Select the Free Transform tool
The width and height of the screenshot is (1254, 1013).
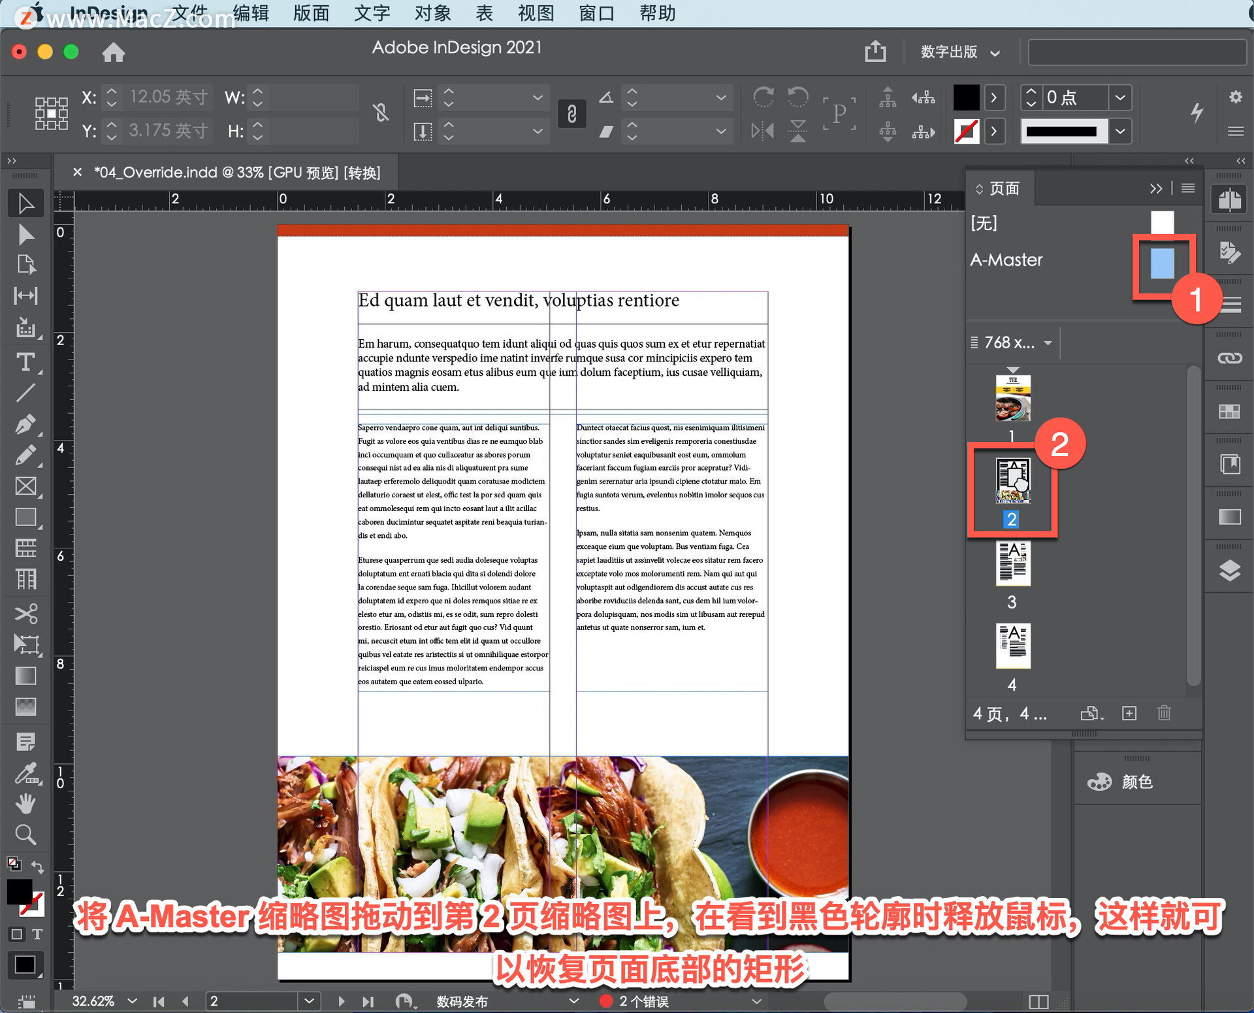25,645
